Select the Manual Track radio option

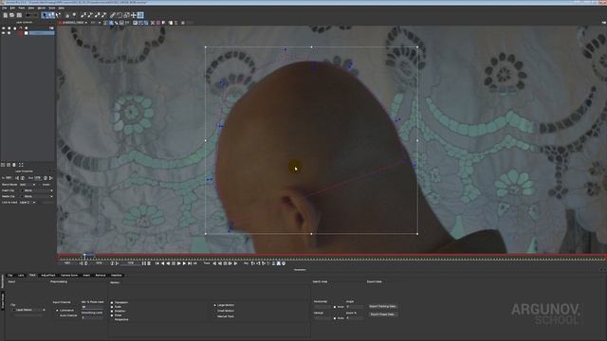tap(215, 316)
